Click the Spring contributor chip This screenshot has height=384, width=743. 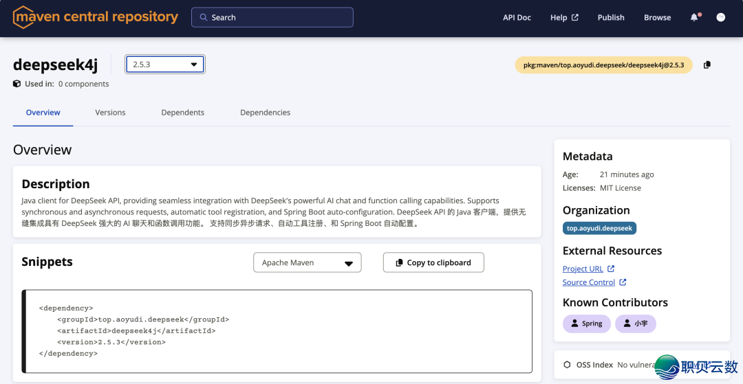coord(587,324)
